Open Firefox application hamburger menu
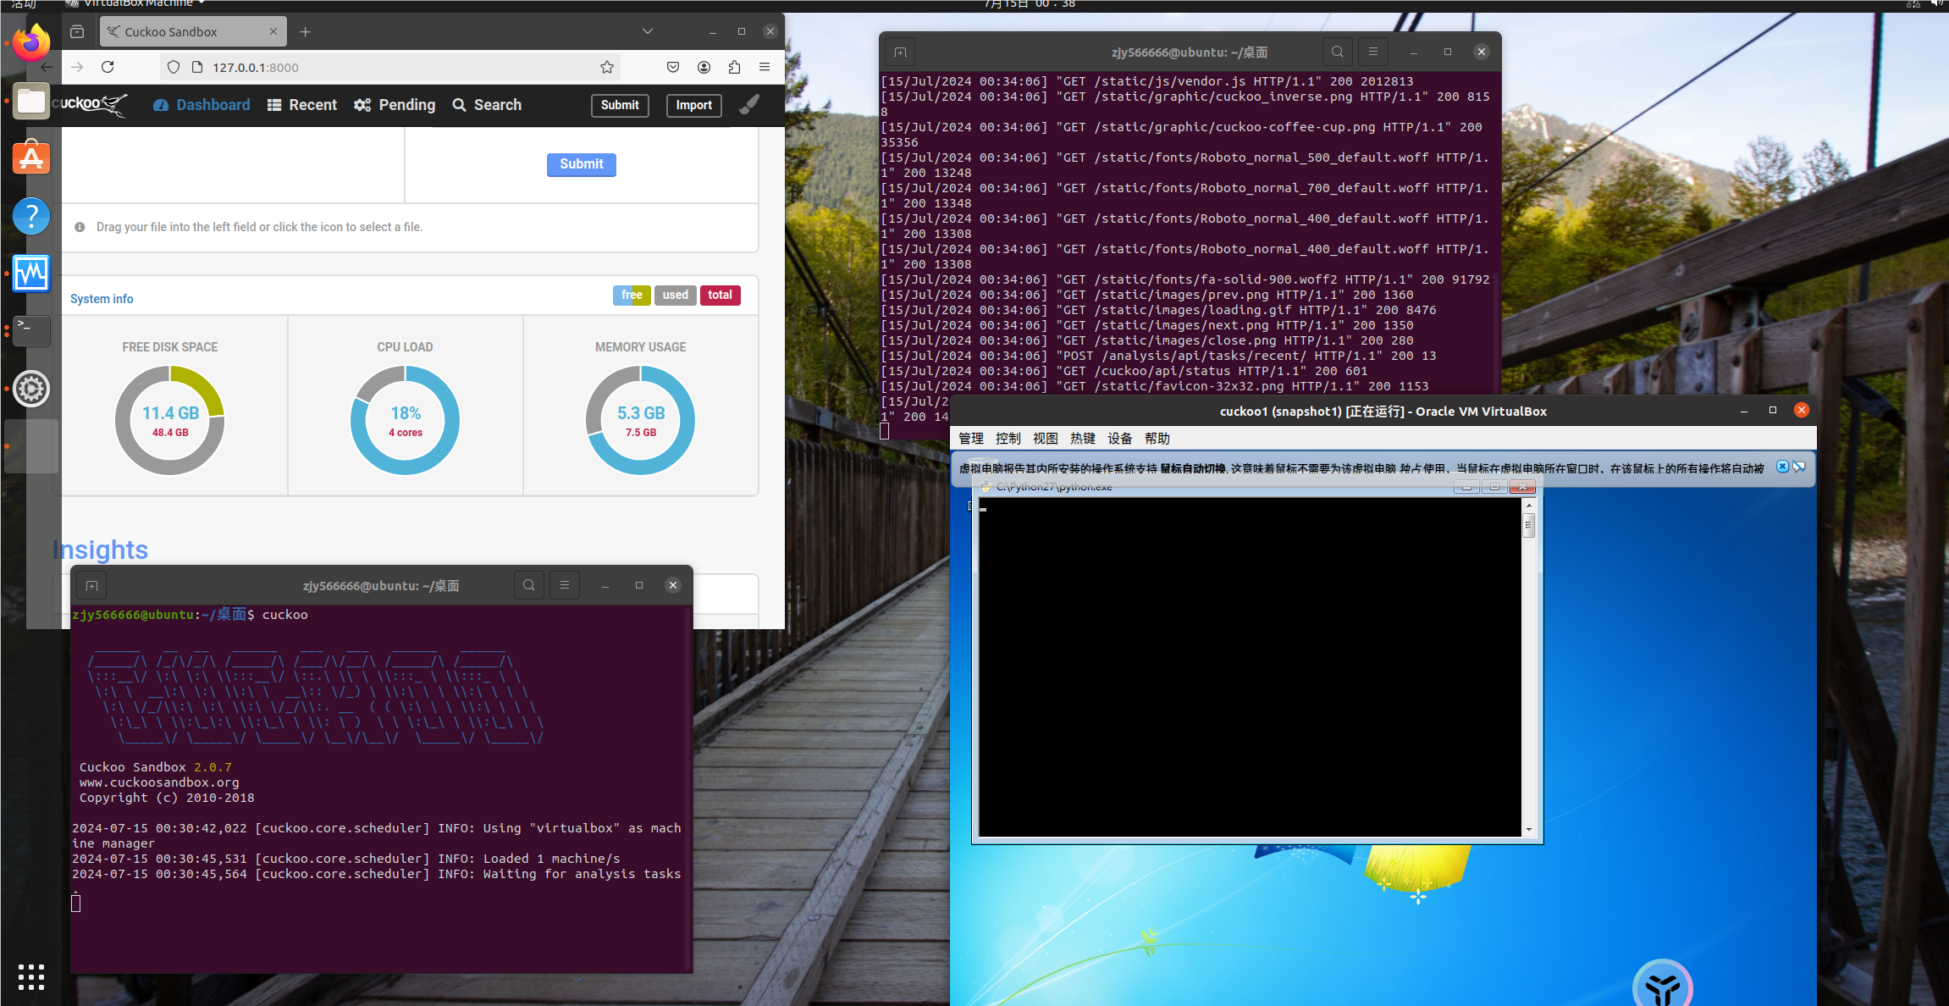 coord(765,67)
